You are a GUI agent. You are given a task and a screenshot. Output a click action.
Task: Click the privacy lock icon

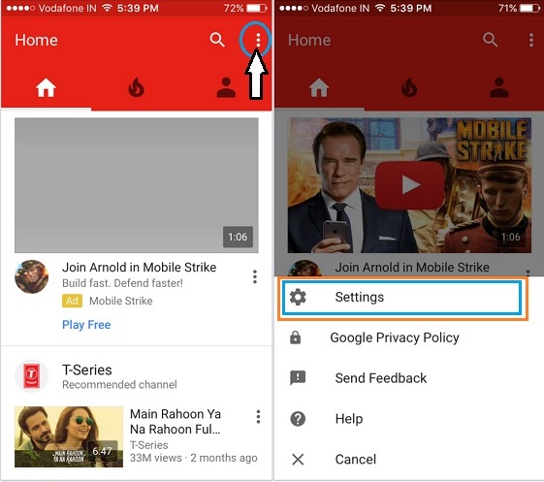point(295,337)
